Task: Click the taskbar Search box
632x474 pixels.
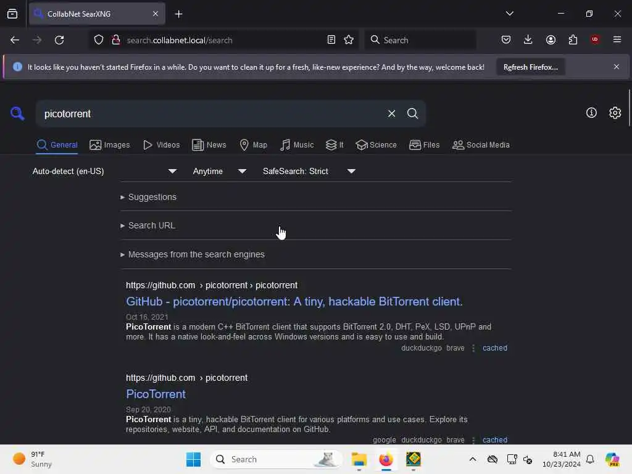Action: [x=276, y=459]
